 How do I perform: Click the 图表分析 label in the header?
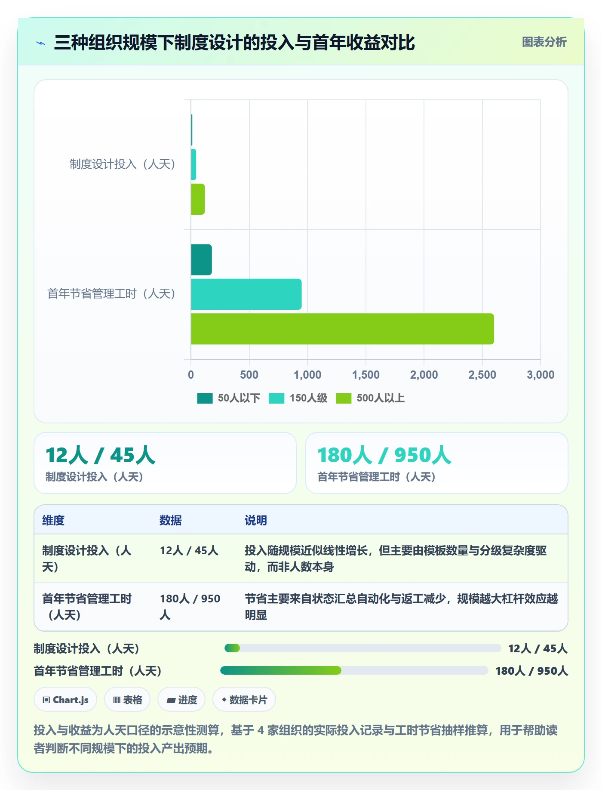(544, 42)
